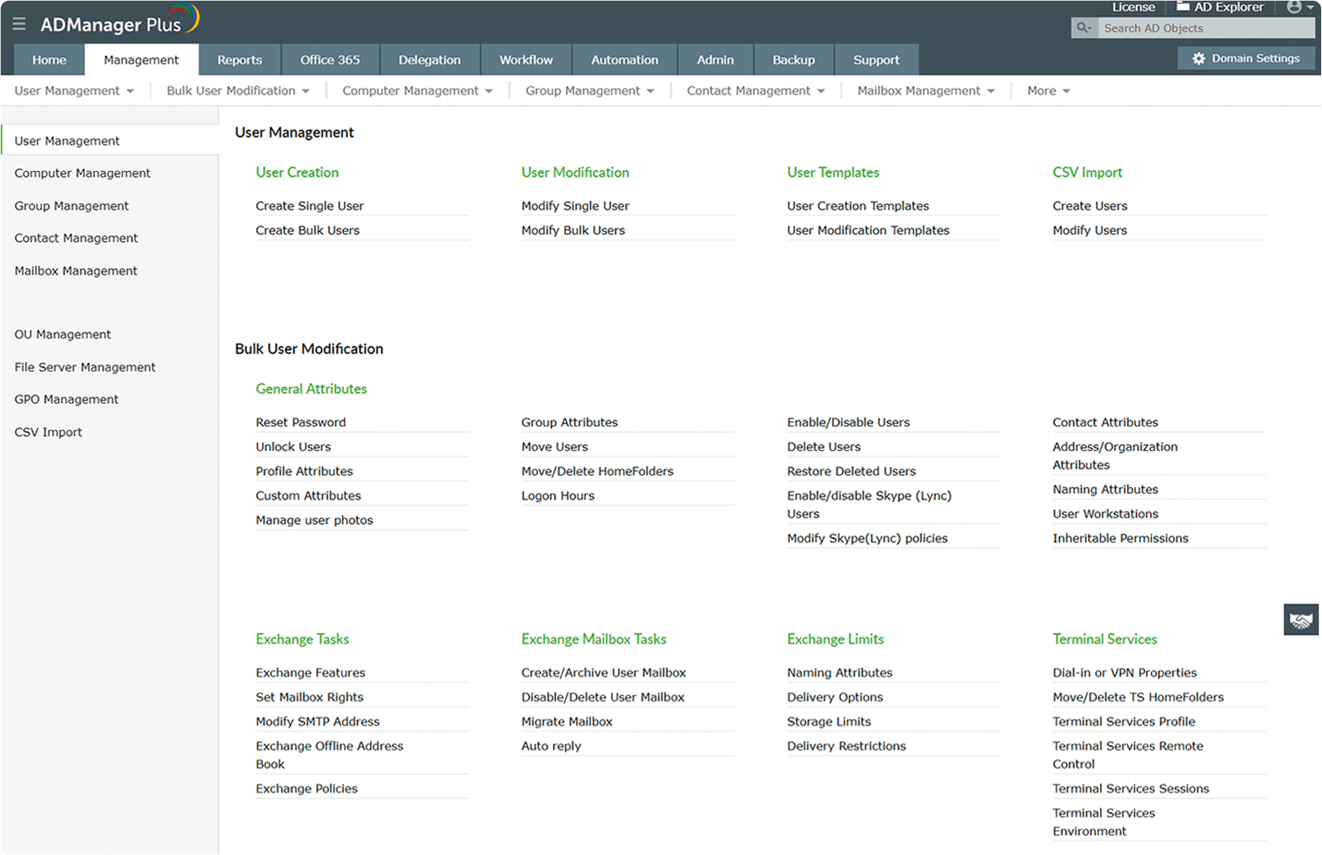Open the handshake support widget

(1301, 620)
